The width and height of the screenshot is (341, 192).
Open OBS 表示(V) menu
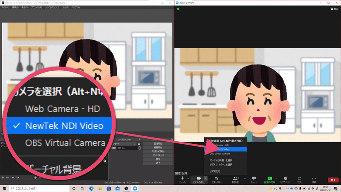(25, 7)
